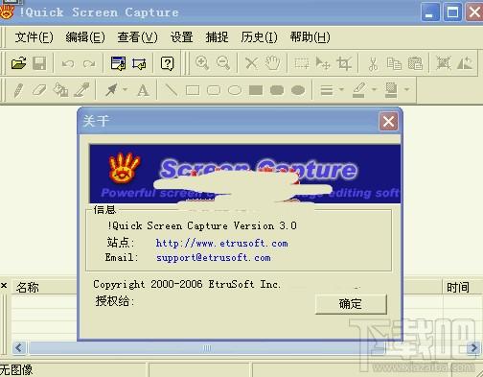
Task: Select the color picker eyedropper tool
Action: click(81, 90)
